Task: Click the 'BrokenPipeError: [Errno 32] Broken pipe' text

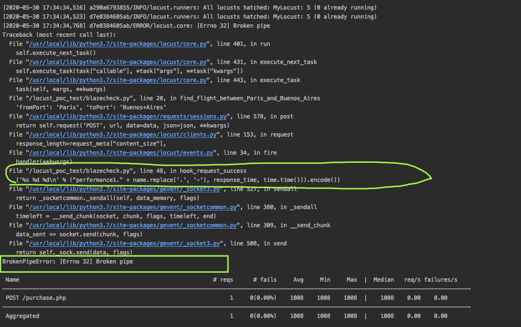Action: click(68, 262)
